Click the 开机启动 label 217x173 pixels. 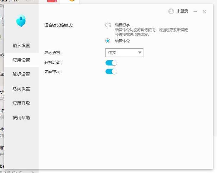point(53,63)
